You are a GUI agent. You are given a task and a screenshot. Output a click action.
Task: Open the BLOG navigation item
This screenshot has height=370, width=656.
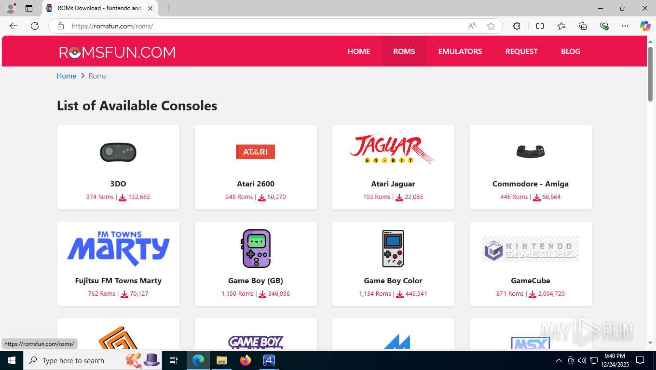pyautogui.click(x=571, y=51)
